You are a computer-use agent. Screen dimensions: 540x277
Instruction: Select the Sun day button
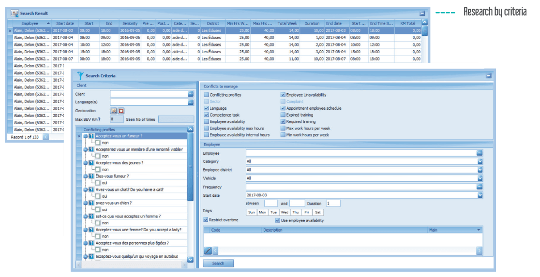click(x=252, y=212)
